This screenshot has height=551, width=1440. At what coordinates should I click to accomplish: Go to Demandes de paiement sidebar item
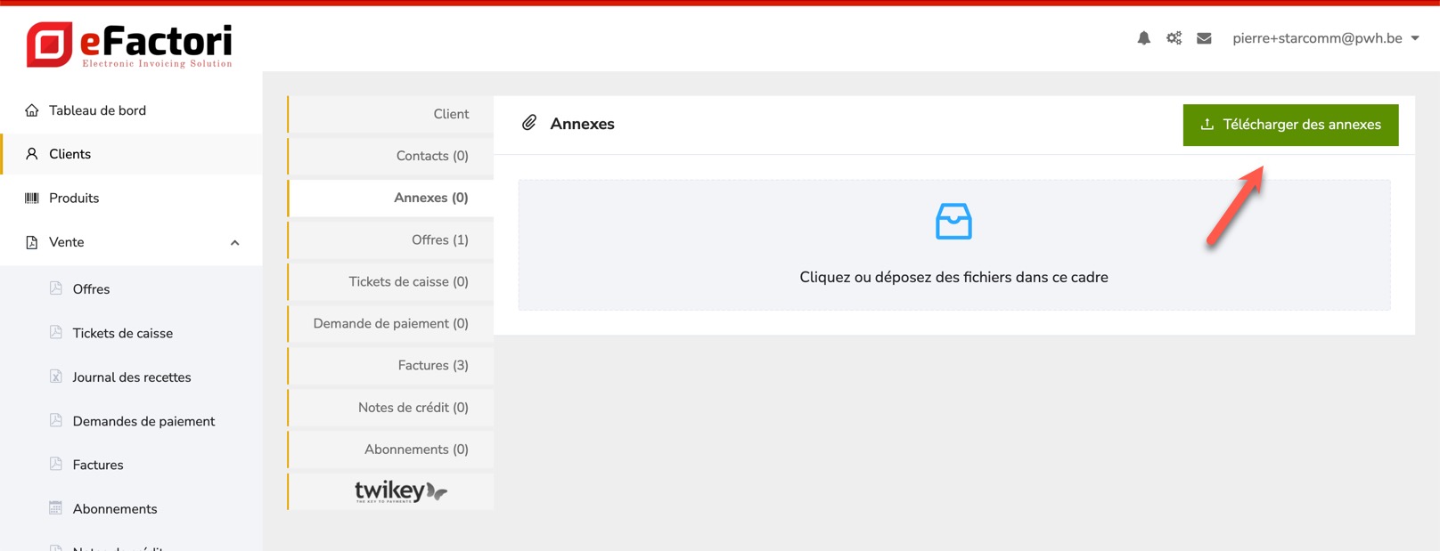(143, 421)
